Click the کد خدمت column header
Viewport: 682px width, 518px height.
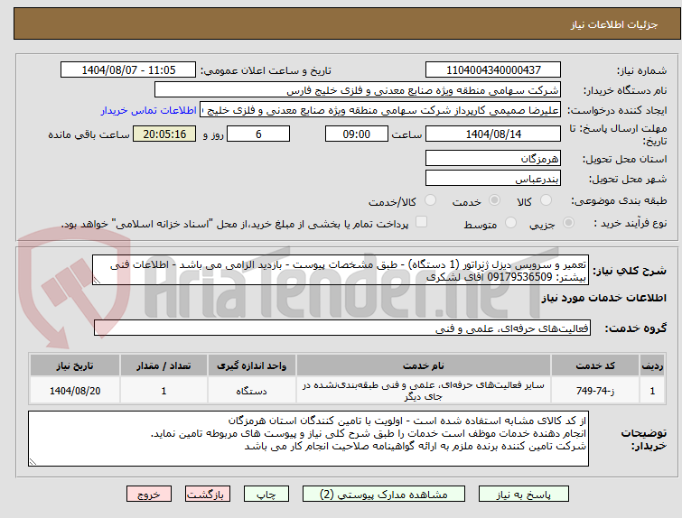coord(595,365)
